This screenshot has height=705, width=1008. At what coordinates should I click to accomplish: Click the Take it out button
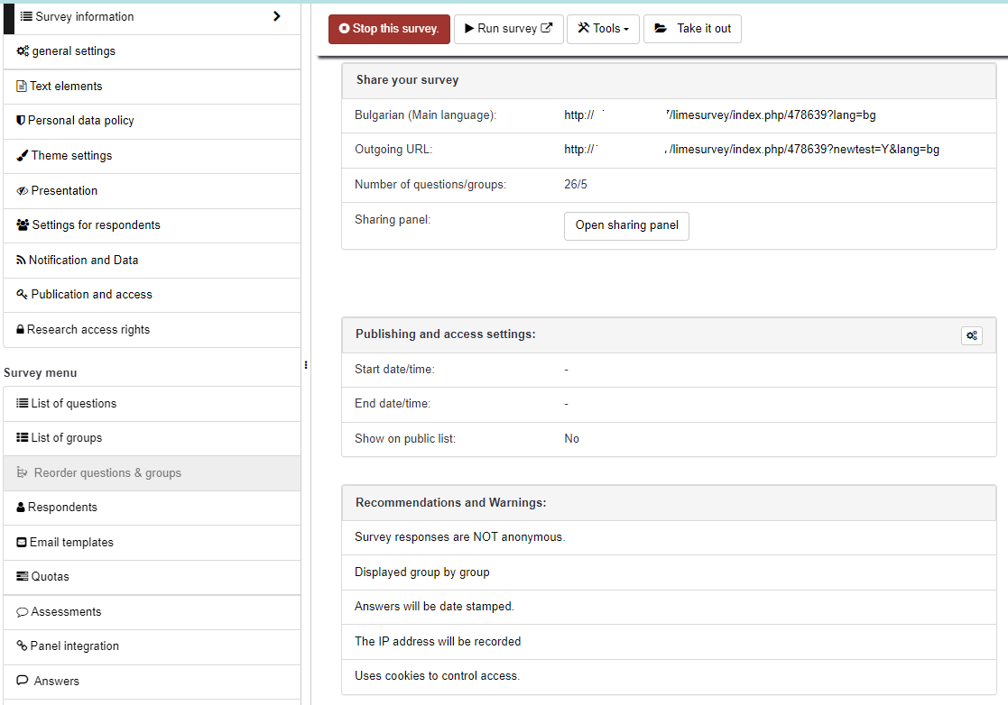click(x=692, y=29)
